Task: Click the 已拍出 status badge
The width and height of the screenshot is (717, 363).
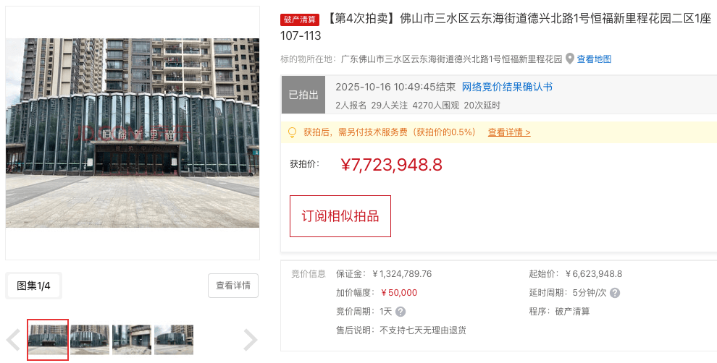Action: (303, 95)
